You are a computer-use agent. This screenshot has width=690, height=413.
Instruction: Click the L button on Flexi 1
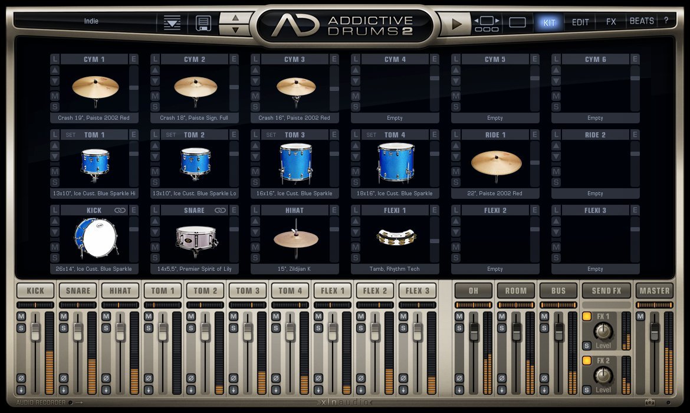pyautogui.click(x=356, y=210)
